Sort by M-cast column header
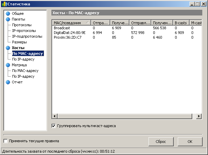 [196, 23]
